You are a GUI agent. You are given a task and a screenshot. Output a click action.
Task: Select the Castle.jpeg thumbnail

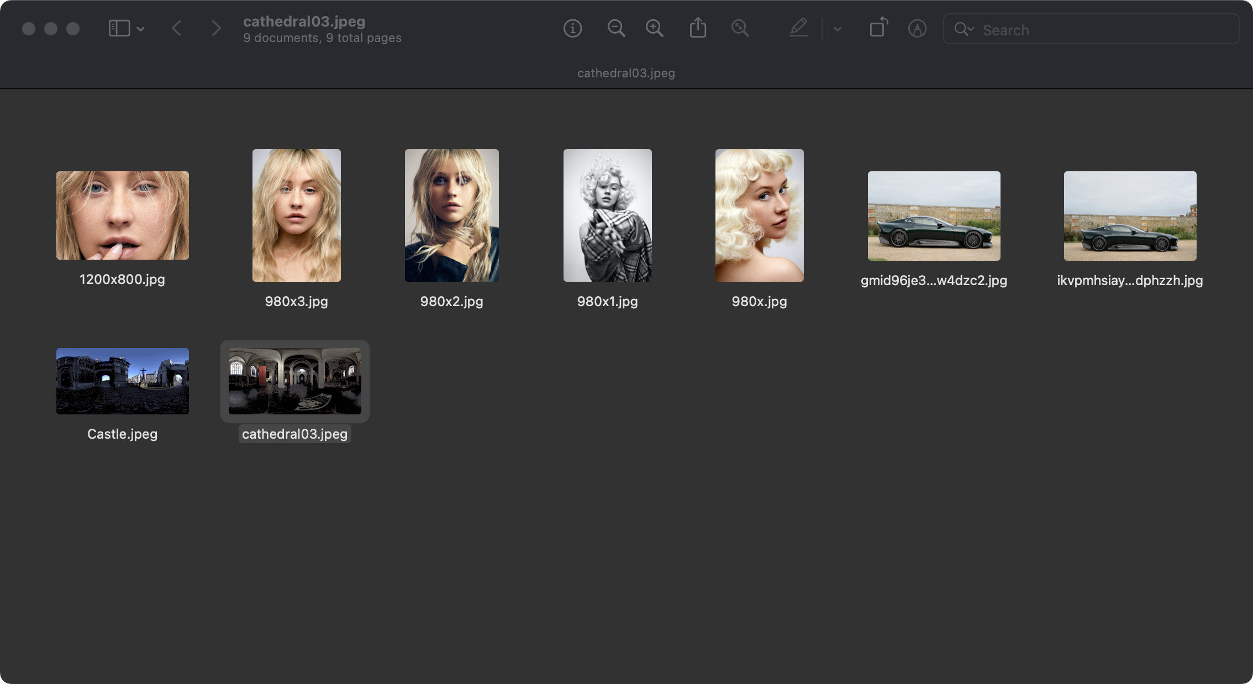pyautogui.click(x=122, y=381)
